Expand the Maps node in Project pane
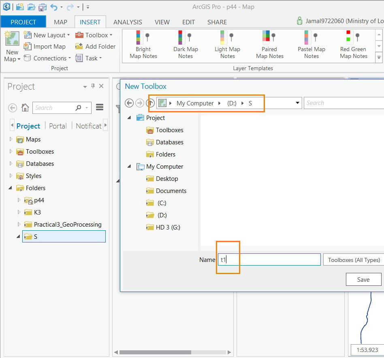This screenshot has height=358, width=384. 11,139
